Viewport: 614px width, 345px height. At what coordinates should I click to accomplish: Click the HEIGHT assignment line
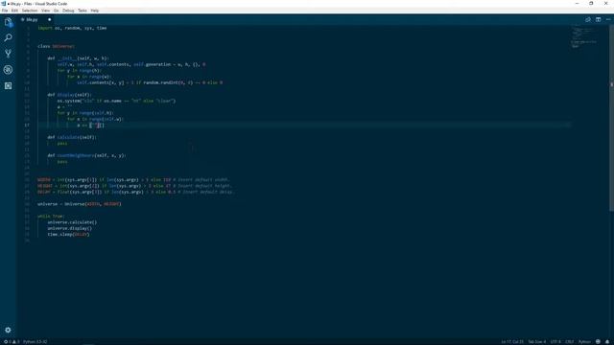click(134, 186)
